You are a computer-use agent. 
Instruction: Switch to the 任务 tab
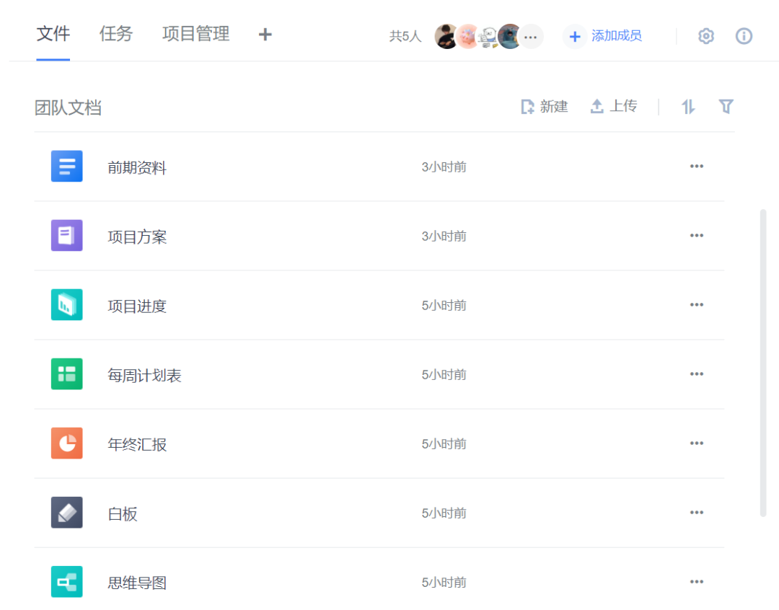coord(115,34)
